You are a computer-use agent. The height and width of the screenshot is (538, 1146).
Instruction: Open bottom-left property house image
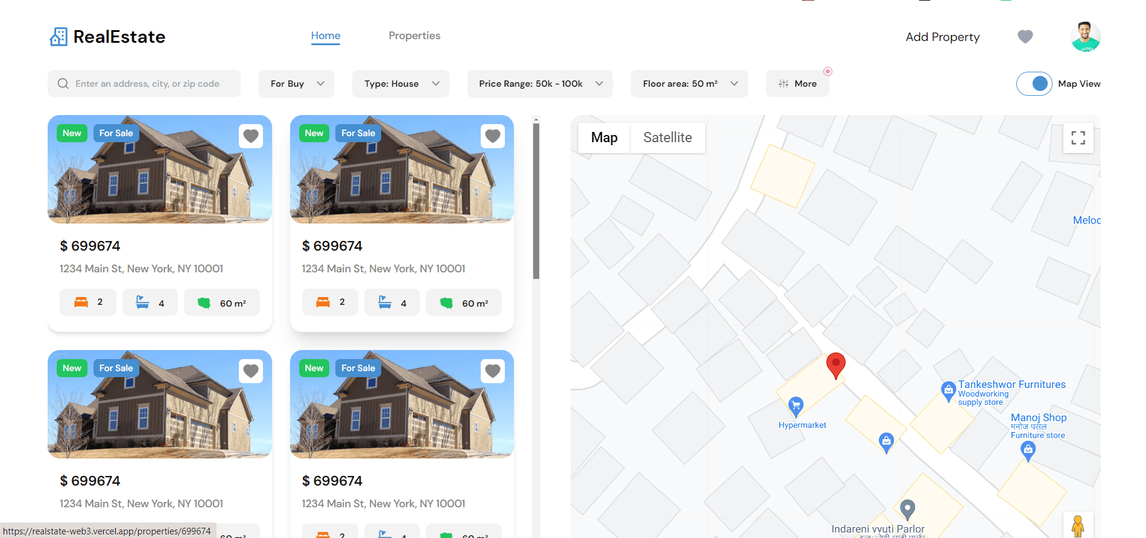(160, 404)
